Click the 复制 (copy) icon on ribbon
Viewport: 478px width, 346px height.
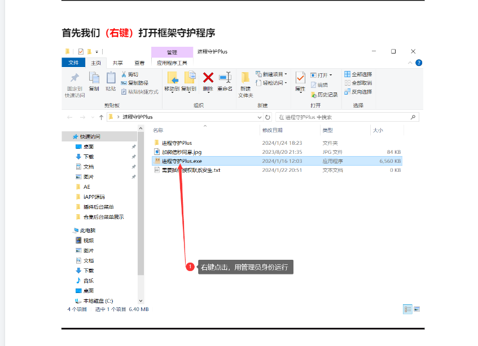(94, 79)
